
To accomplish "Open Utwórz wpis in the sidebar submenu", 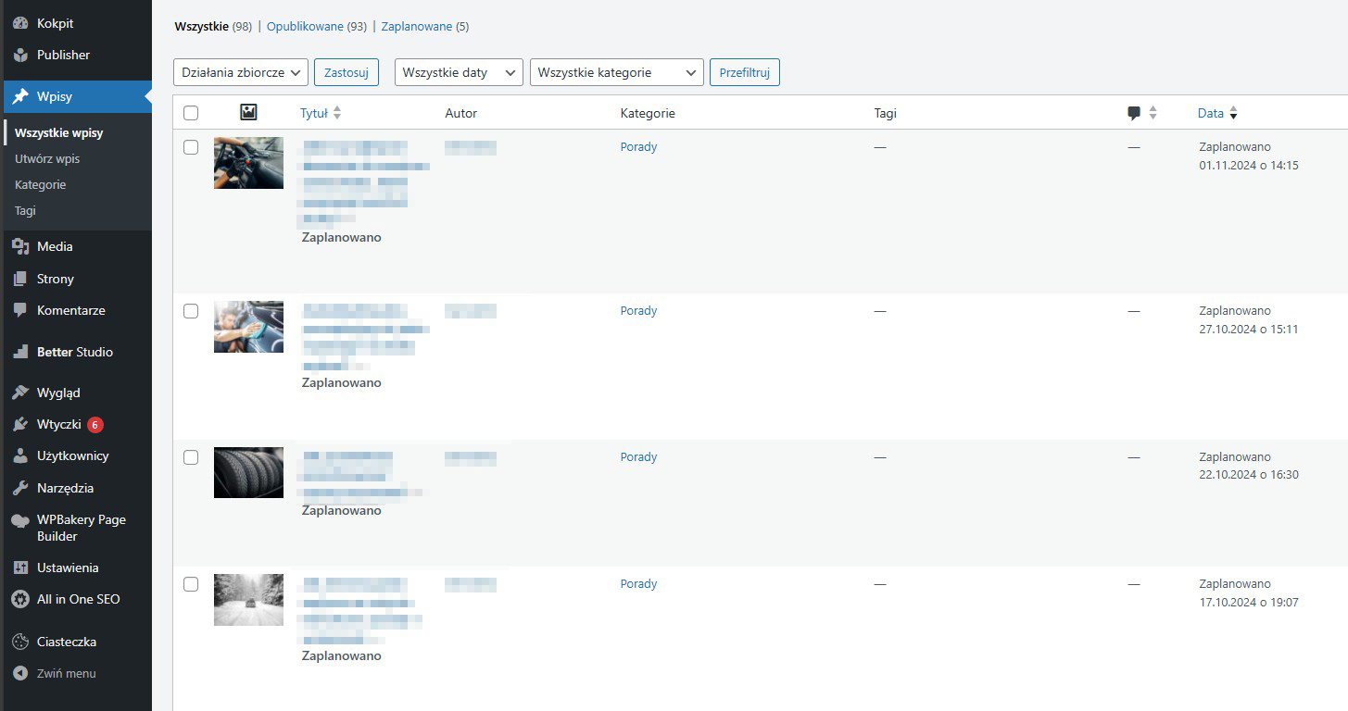I will tap(47, 158).
